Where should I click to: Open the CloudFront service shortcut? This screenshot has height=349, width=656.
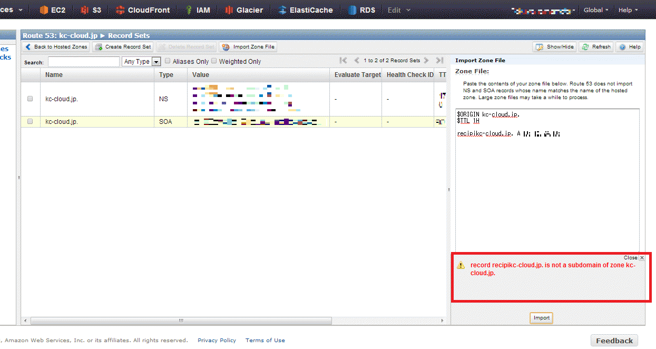click(x=143, y=9)
